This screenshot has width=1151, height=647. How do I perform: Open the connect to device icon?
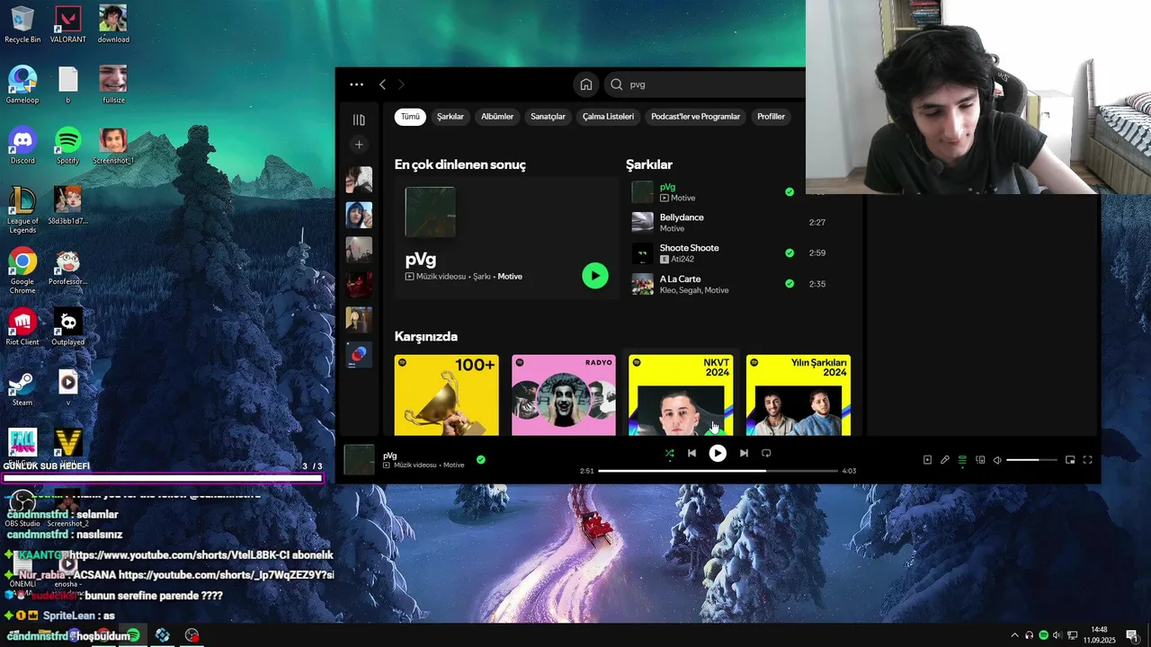(980, 460)
